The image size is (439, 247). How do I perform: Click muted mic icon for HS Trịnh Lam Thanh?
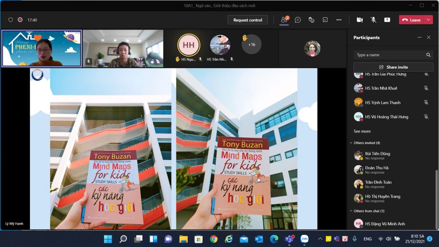[426, 102]
